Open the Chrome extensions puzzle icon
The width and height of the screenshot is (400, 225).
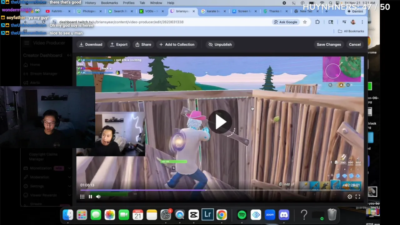click(x=317, y=22)
